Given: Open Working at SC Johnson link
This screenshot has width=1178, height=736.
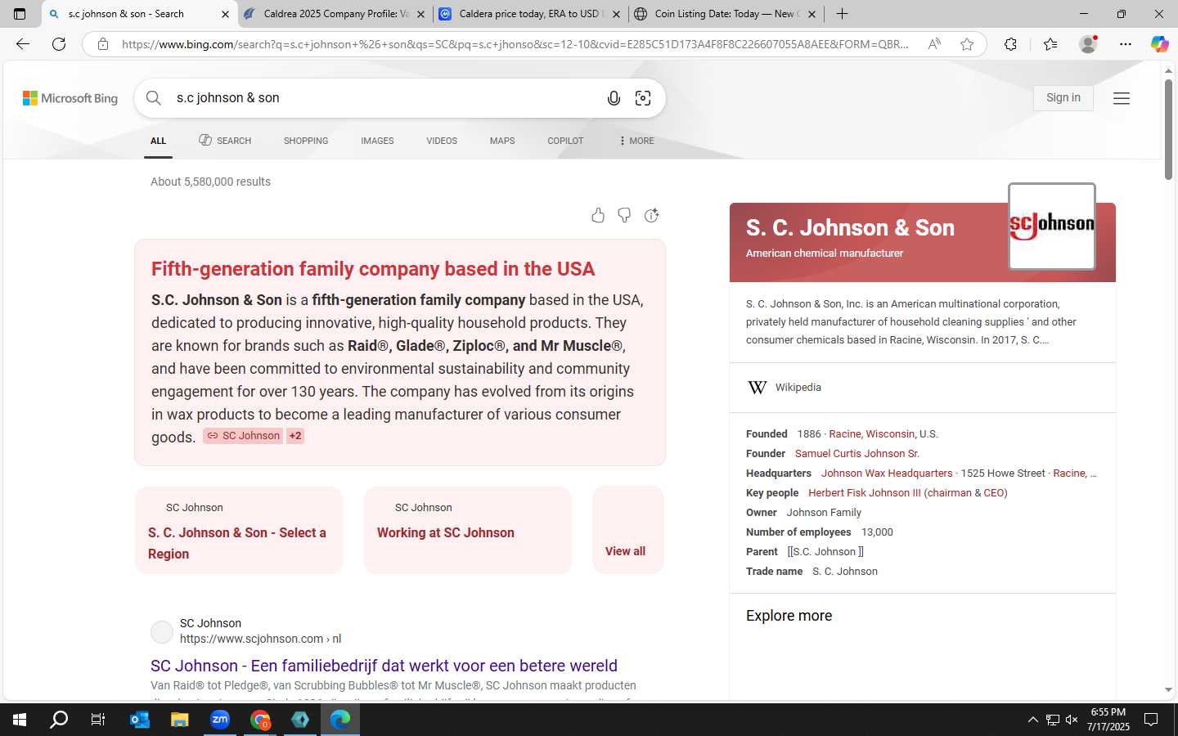Looking at the screenshot, I should pos(446,532).
